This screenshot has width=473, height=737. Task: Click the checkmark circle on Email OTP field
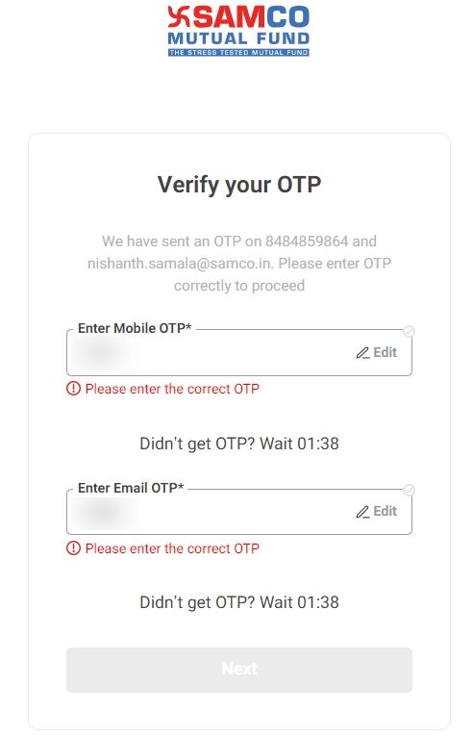point(410,491)
